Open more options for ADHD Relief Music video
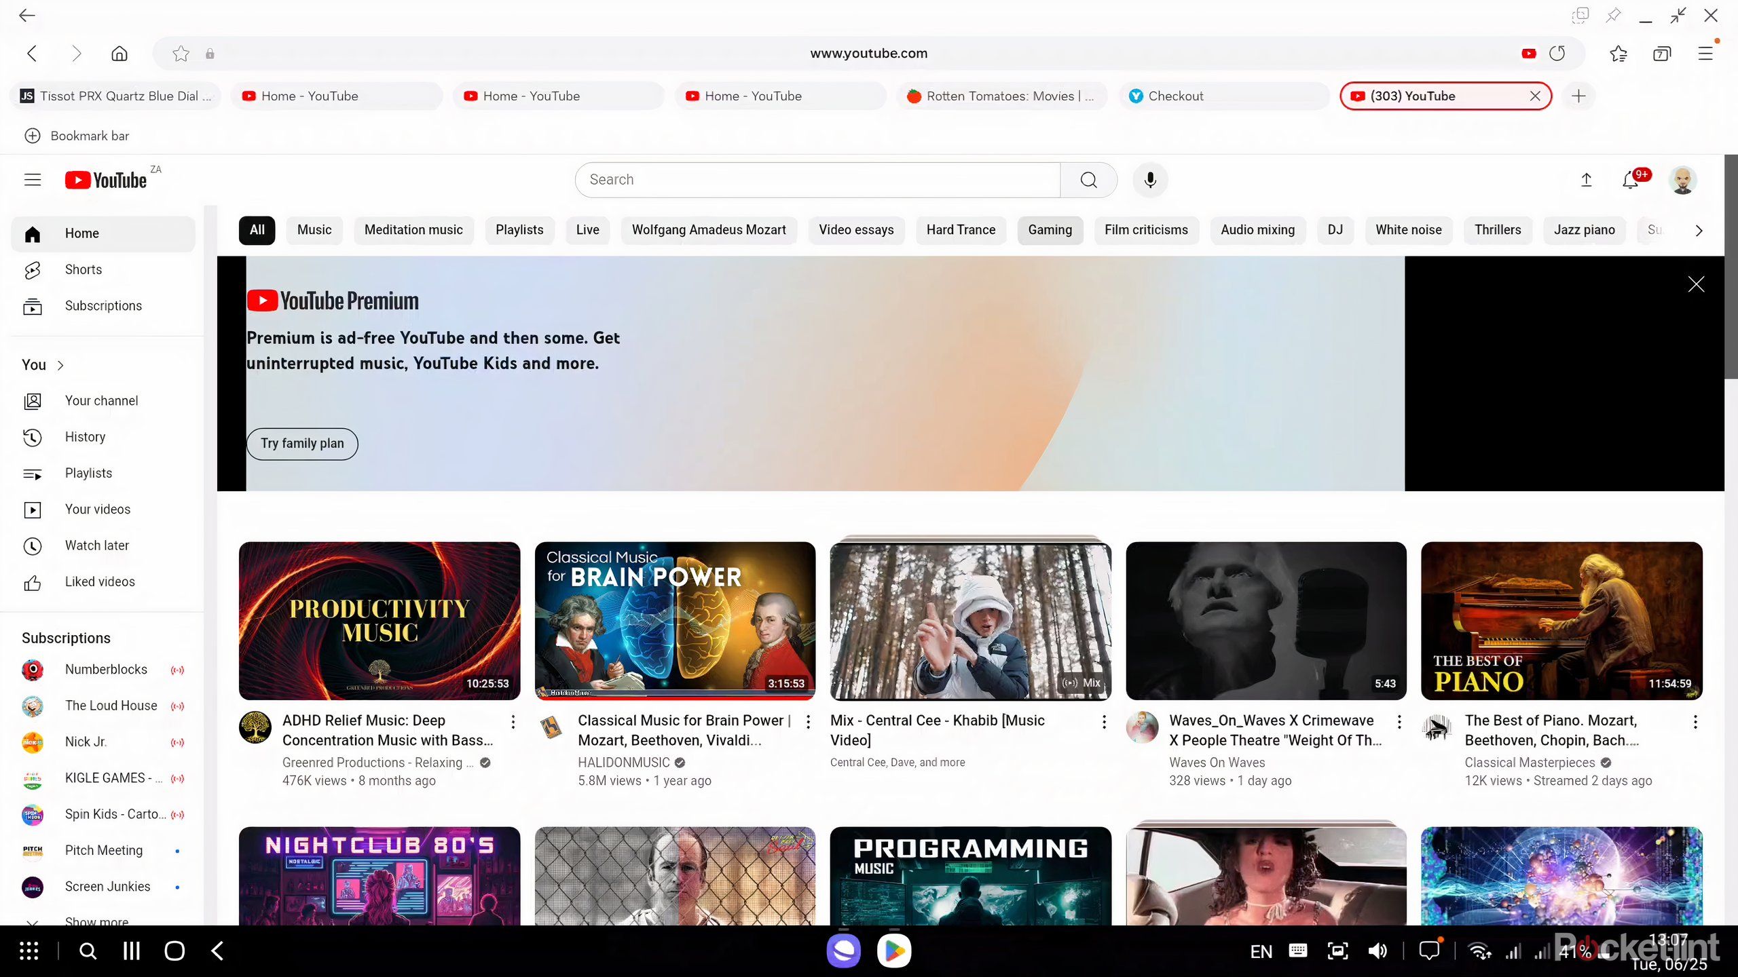 coord(513,722)
